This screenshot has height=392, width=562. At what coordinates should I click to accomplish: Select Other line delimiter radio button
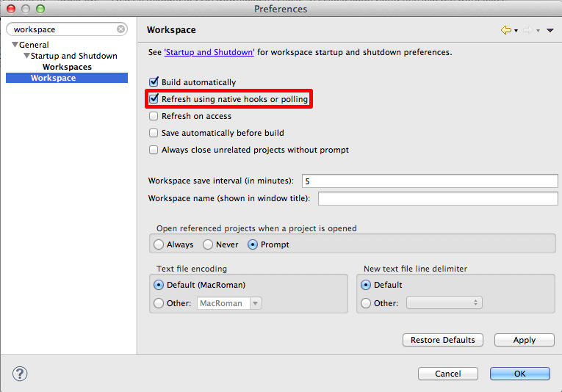366,303
